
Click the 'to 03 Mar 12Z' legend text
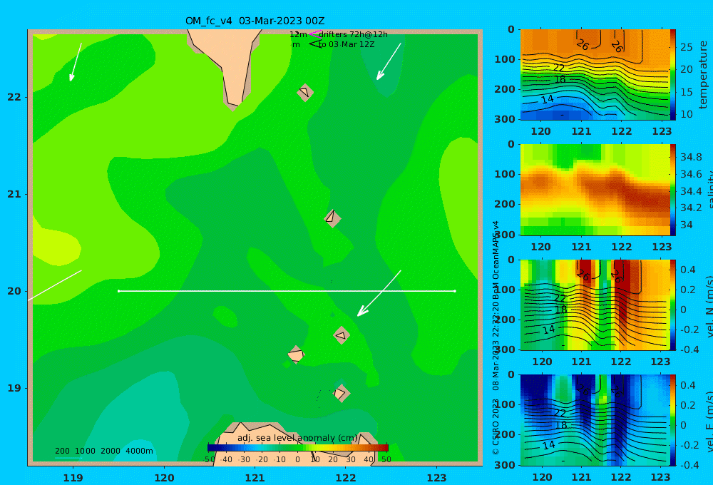click(346, 45)
